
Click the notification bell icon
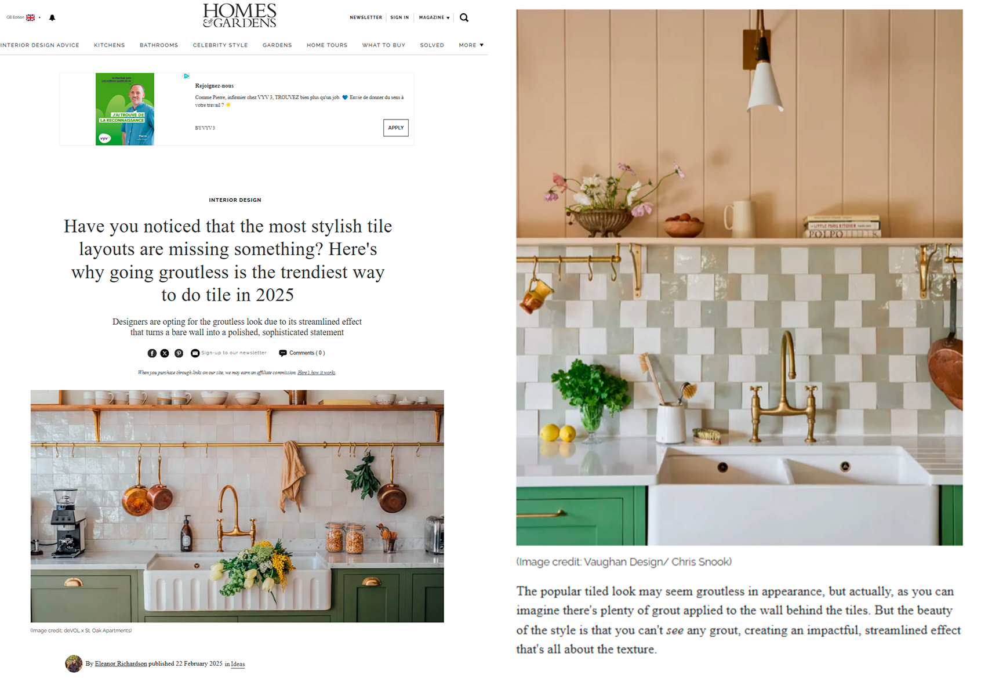coord(52,18)
